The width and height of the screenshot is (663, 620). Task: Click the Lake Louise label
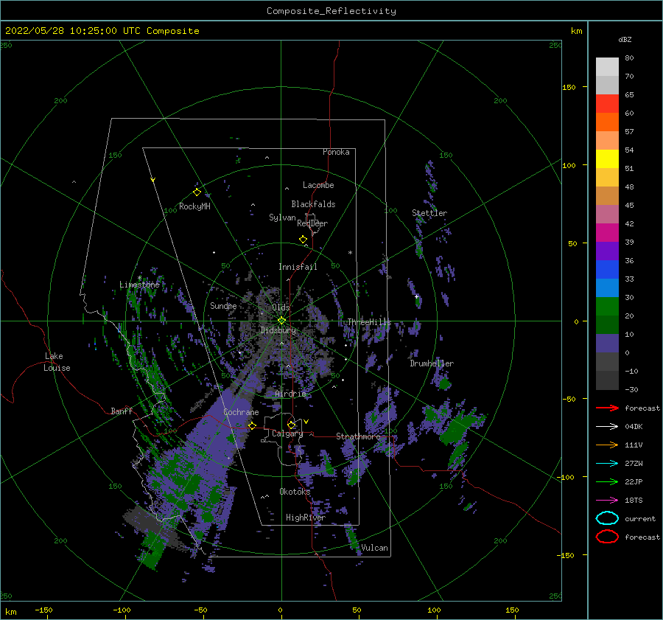coord(57,362)
